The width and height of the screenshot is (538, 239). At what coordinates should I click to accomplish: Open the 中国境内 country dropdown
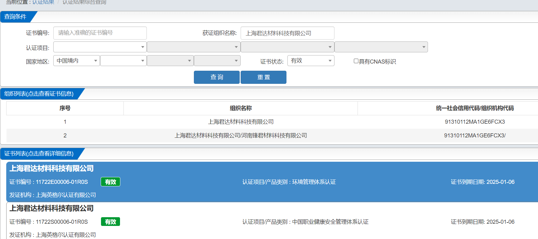77,61
